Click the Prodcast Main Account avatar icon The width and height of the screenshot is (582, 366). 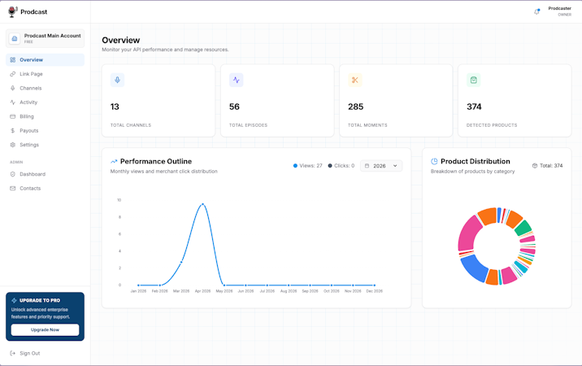coord(15,38)
